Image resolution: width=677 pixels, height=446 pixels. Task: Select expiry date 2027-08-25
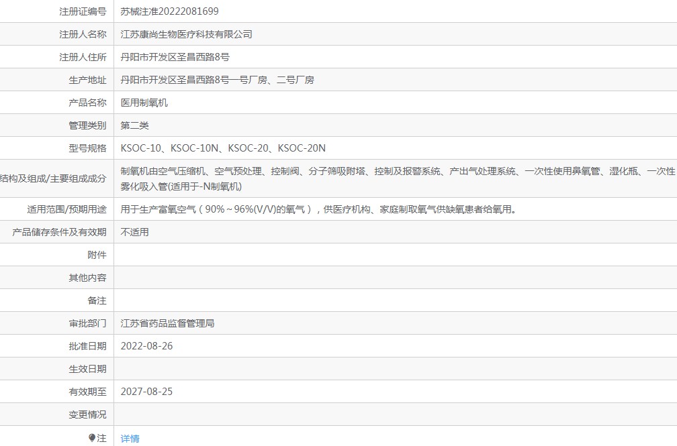coord(146,392)
